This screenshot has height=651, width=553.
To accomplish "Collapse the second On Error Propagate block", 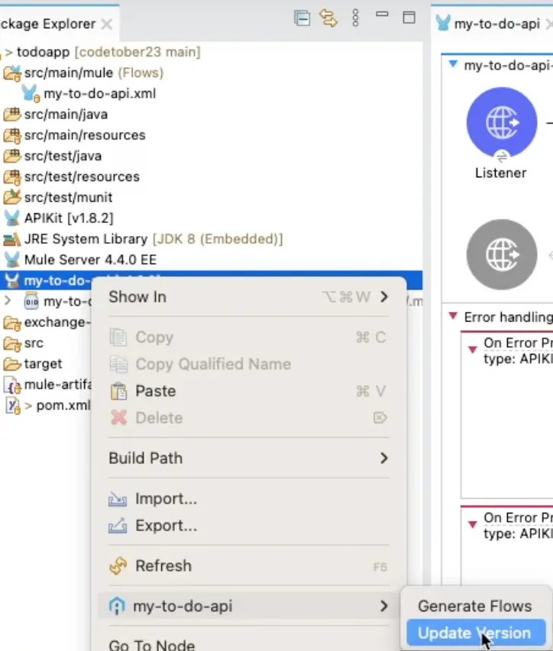I will (473, 524).
